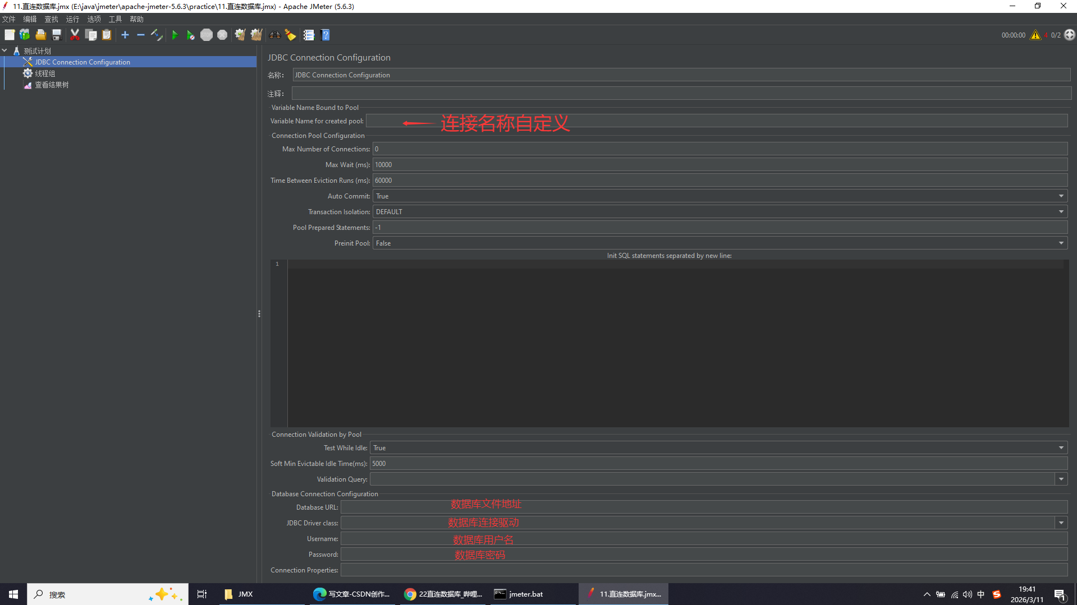Select the 查看结果树 listener node
Image resolution: width=1077 pixels, height=605 pixels.
[52, 85]
